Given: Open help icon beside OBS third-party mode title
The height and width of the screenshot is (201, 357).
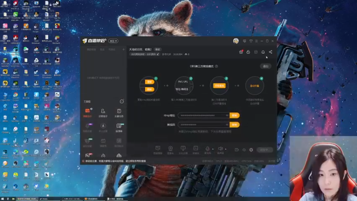Looking at the screenshot, I should click(216, 66).
